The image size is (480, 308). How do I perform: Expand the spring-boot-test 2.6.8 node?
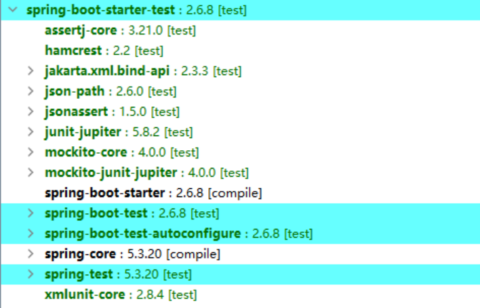[31, 213]
